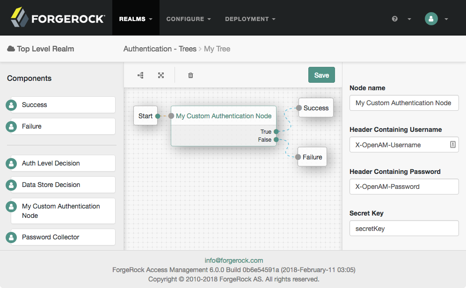Expand the Deployment dropdown menu

250,19
